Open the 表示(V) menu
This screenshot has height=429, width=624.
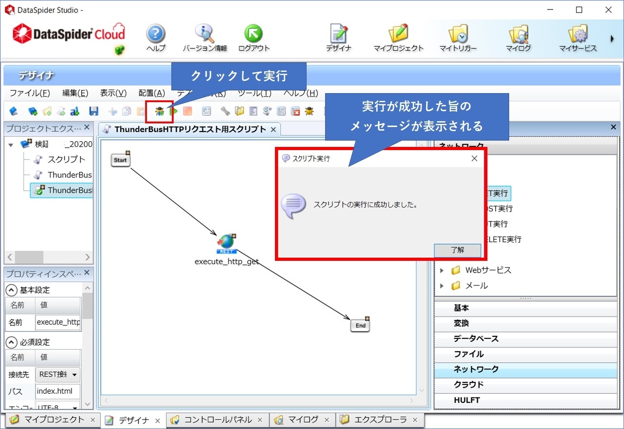coord(113,93)
